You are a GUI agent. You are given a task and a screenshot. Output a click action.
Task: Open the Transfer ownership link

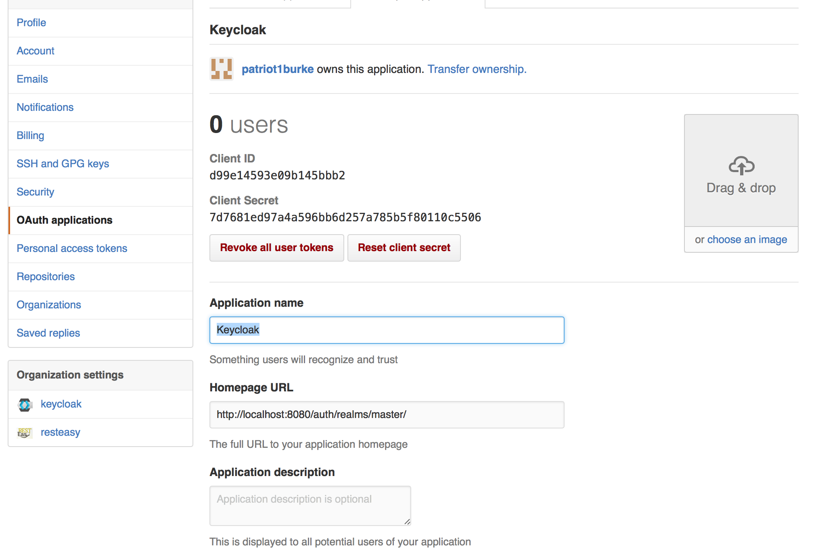pos(477,69)
